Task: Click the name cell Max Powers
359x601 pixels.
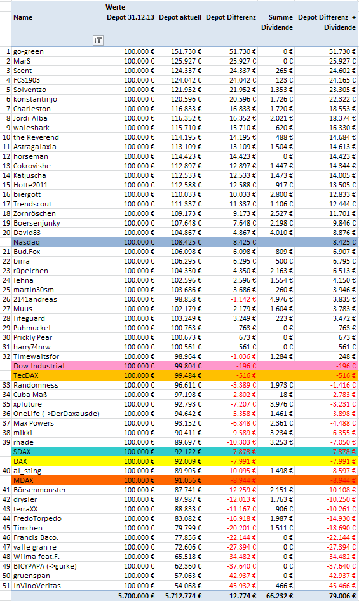Action: [x=34, y=423]
